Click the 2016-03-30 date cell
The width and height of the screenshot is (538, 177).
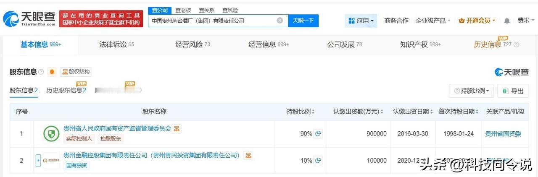413,134
